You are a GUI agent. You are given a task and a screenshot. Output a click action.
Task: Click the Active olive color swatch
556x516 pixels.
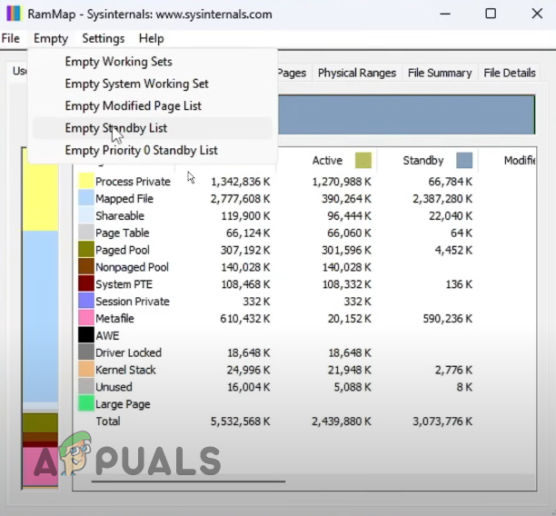pyautogui.click(x=363, y=160)
